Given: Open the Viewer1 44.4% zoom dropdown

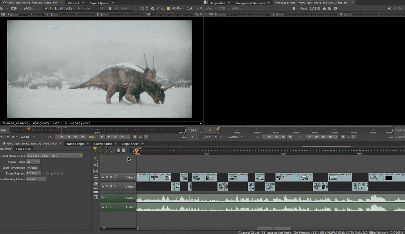Looking at the screenshot, I should click(178, 8).
